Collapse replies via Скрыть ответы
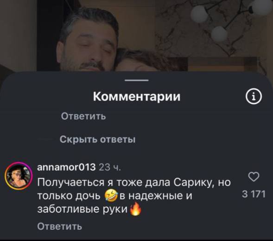 [x=97, y=140]
